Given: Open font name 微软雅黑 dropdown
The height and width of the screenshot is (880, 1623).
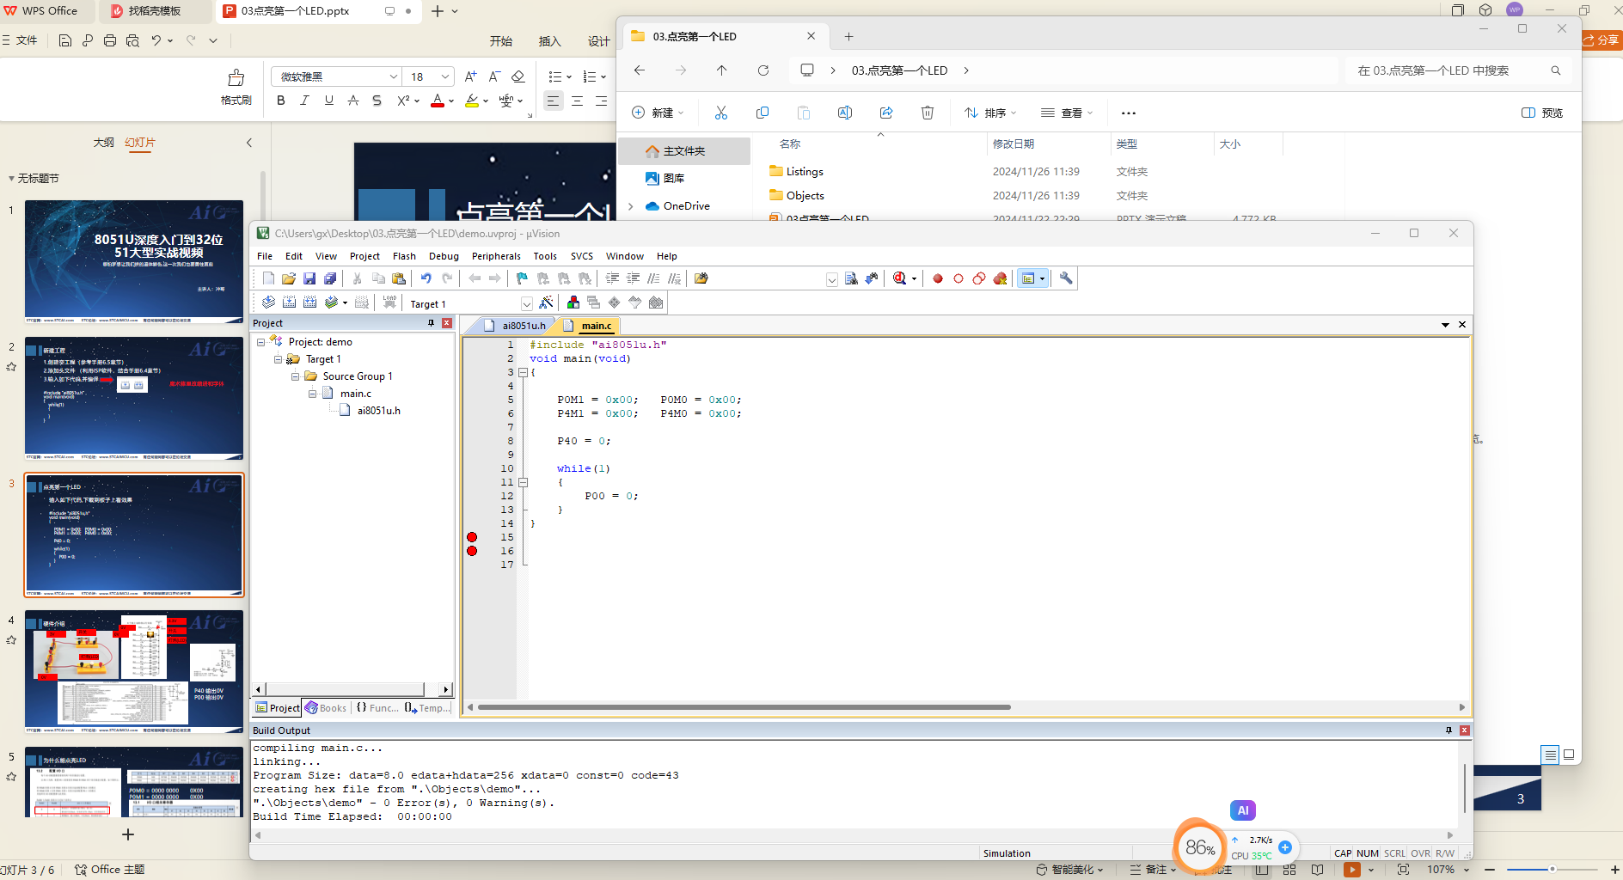Looking at the screenshot, I should [394, 76].
